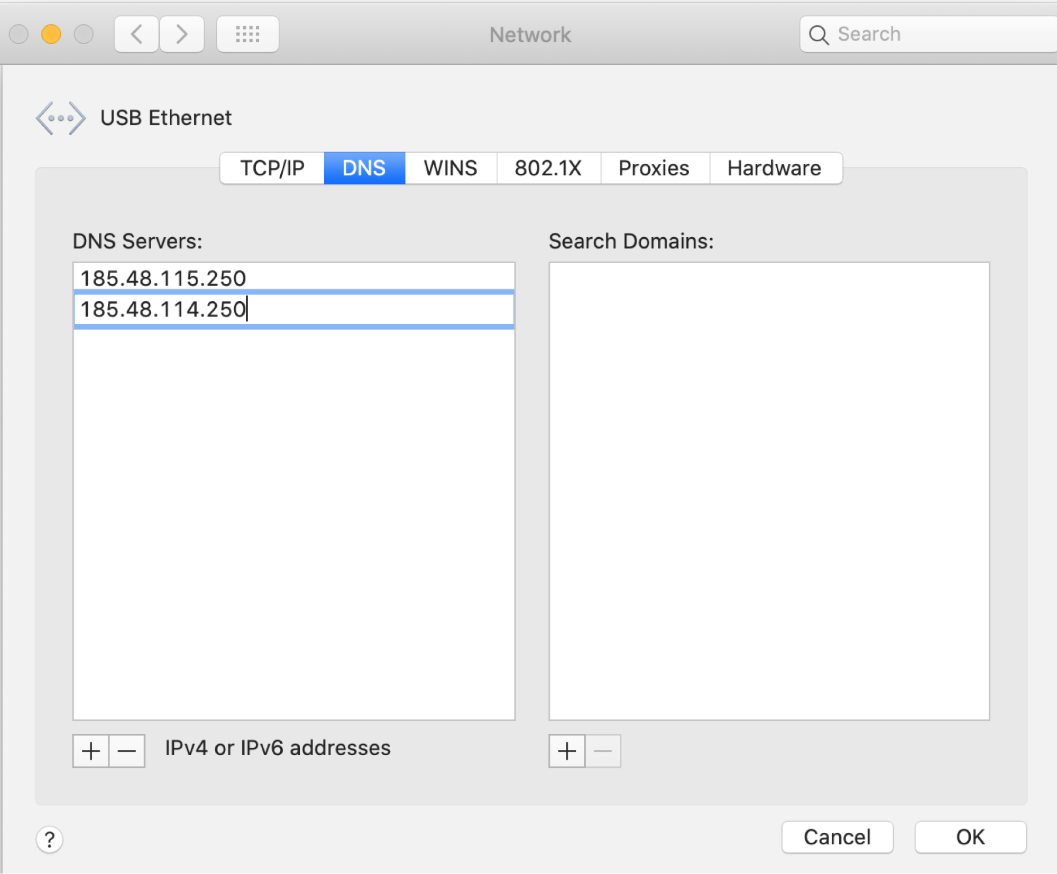Select the DNS tab
The image size is (1057, 874).
tap(364, 168)
